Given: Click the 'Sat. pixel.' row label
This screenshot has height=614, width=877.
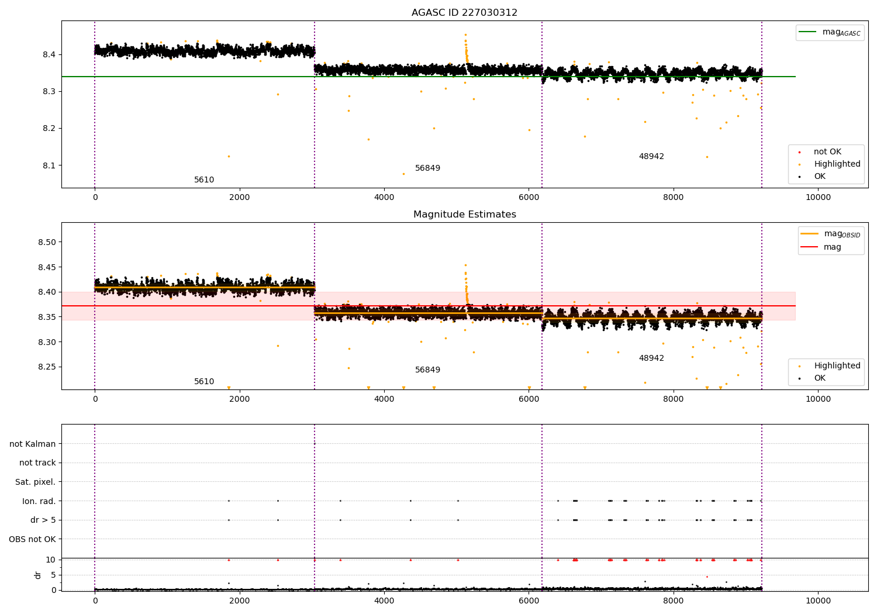Looking at the screenshot, I should click(x=36, y=482).
